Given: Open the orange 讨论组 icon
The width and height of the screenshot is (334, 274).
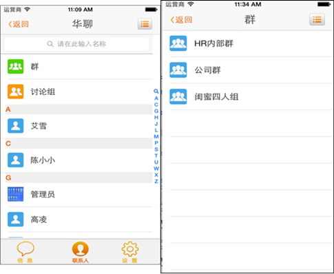Looking at the screenshot, I should 15,92.
